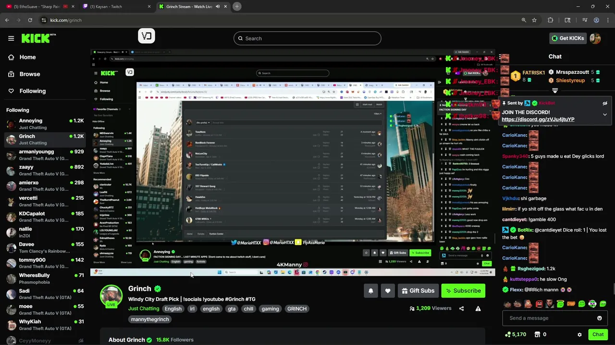Open tommy900 channel in sidebar
615x345 pixels.
pyautogui.click(x=45, y=263)
